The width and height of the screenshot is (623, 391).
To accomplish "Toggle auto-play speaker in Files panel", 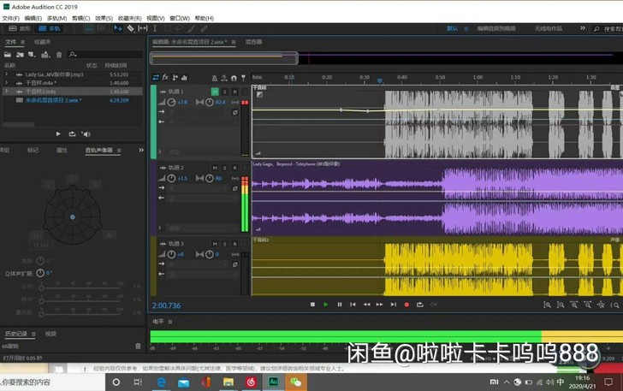I will click(86, 134).
